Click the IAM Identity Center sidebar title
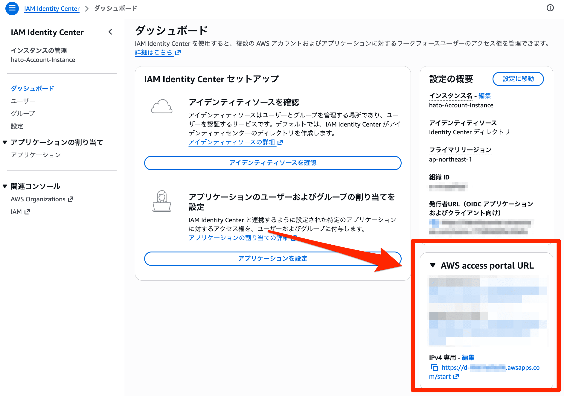 pyautogui.click(x=47, y=32)
